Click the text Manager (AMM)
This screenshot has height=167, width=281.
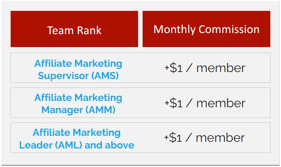(x=78, y=109)
